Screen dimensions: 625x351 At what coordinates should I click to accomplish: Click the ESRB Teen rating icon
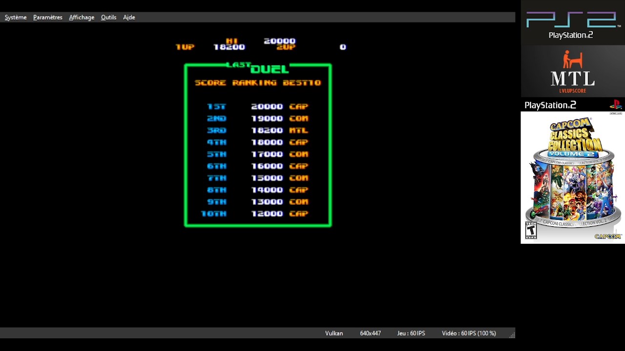(x=531, y=230)
